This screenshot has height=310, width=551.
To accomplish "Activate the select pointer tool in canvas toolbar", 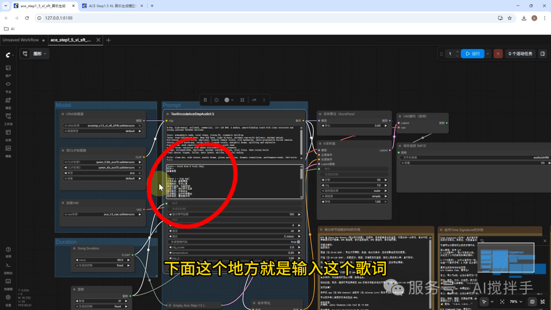I will click(484, 301).
